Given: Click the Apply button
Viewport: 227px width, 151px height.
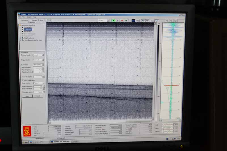Looking at the screenshot, I should click(x=28, y=96).
